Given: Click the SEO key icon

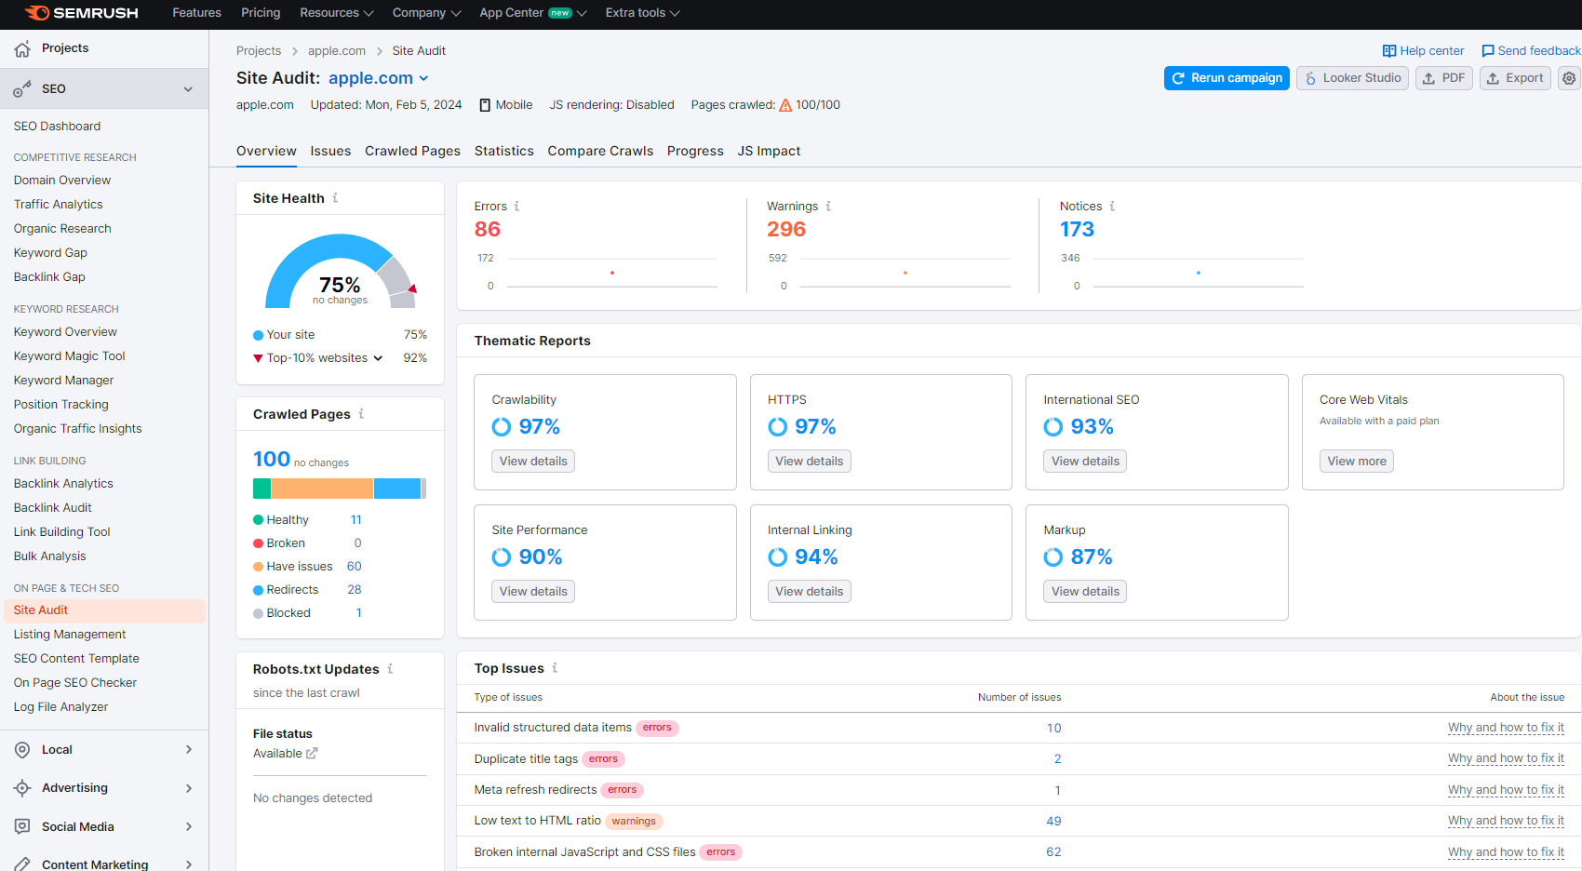Looking at the screenshot, I should tap(22, 89).
